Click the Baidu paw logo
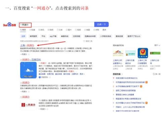The width and height of the screenshot is (168, 126). click(9, 24)
